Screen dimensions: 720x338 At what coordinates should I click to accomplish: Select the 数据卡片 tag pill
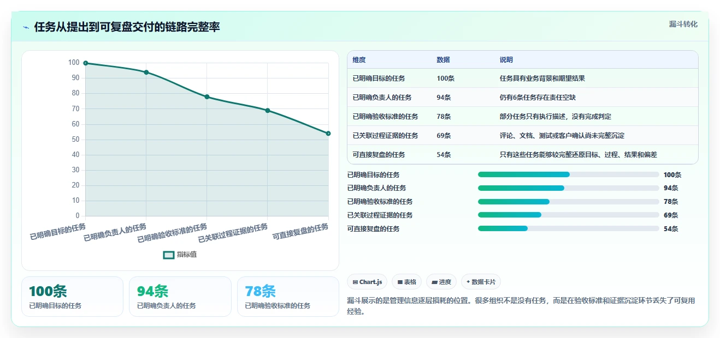pyautogui.click(x=481, y=282)
